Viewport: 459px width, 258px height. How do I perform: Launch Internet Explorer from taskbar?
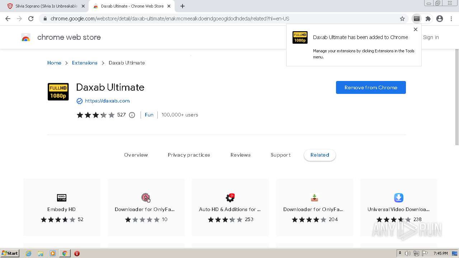click(28, 253)
